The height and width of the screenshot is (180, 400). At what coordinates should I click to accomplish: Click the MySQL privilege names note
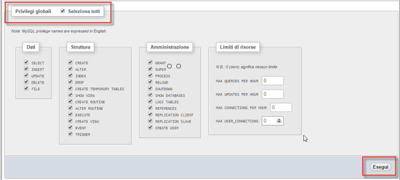coord(59,31)
